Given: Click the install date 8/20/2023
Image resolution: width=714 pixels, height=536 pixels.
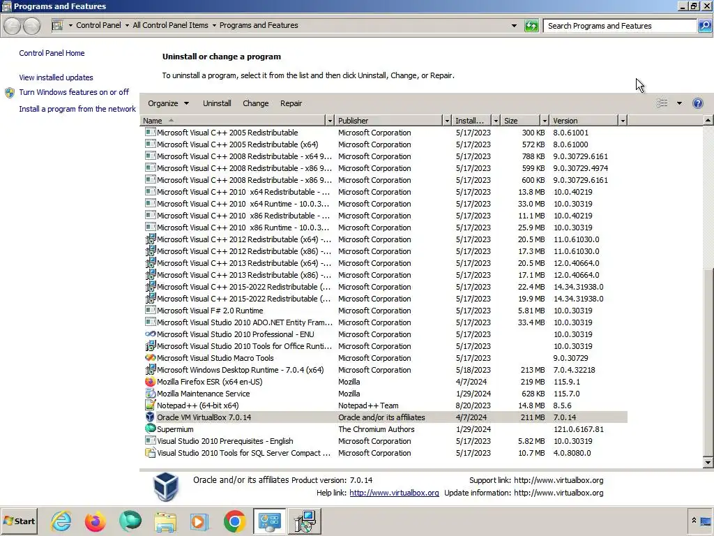Looking at the screenshot, I should click(473, 405).
